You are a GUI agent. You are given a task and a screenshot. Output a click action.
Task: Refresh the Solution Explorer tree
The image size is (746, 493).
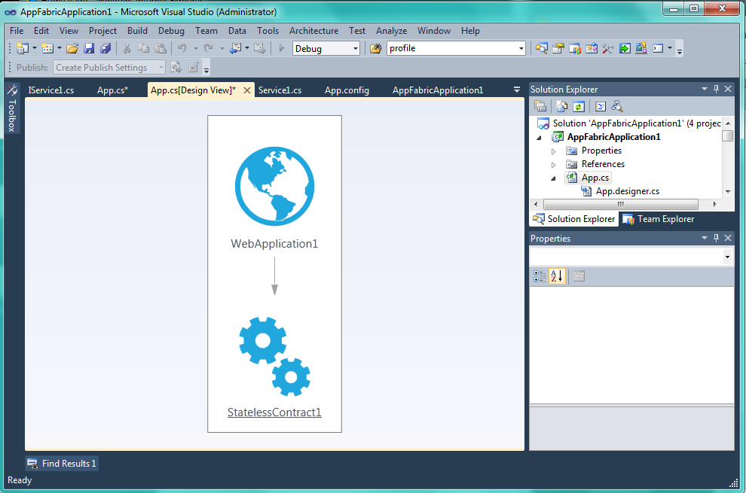point(579,106)
